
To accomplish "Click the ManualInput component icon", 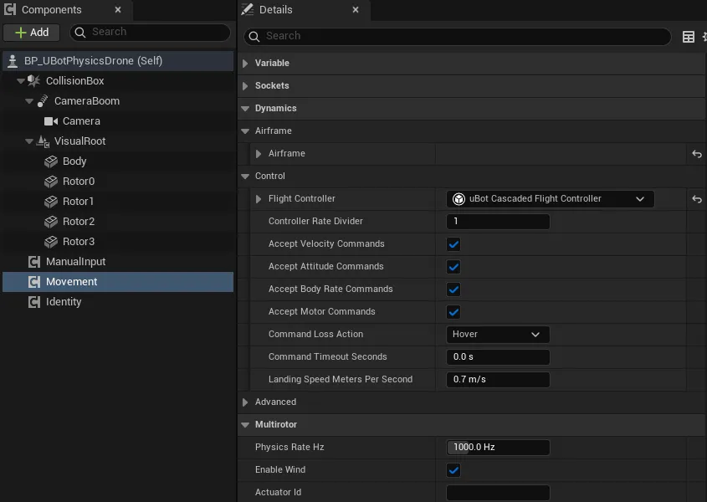I will pyautogui.click(x=34, y=262).
